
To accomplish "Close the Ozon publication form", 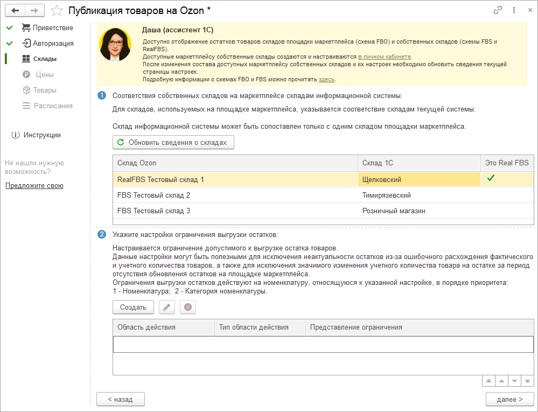I will [x=530, y=10].
